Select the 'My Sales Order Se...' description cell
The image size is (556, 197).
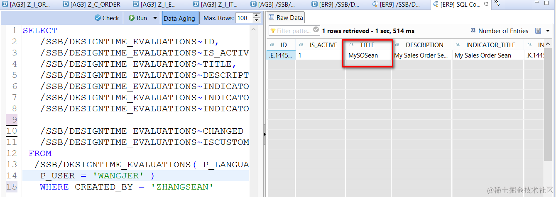coord(421,55)
